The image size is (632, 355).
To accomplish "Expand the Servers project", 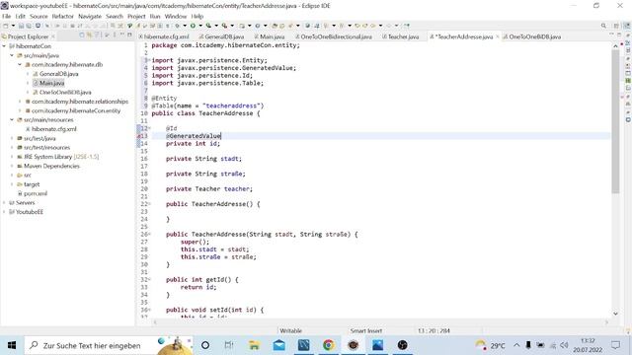I will (4, 202).
